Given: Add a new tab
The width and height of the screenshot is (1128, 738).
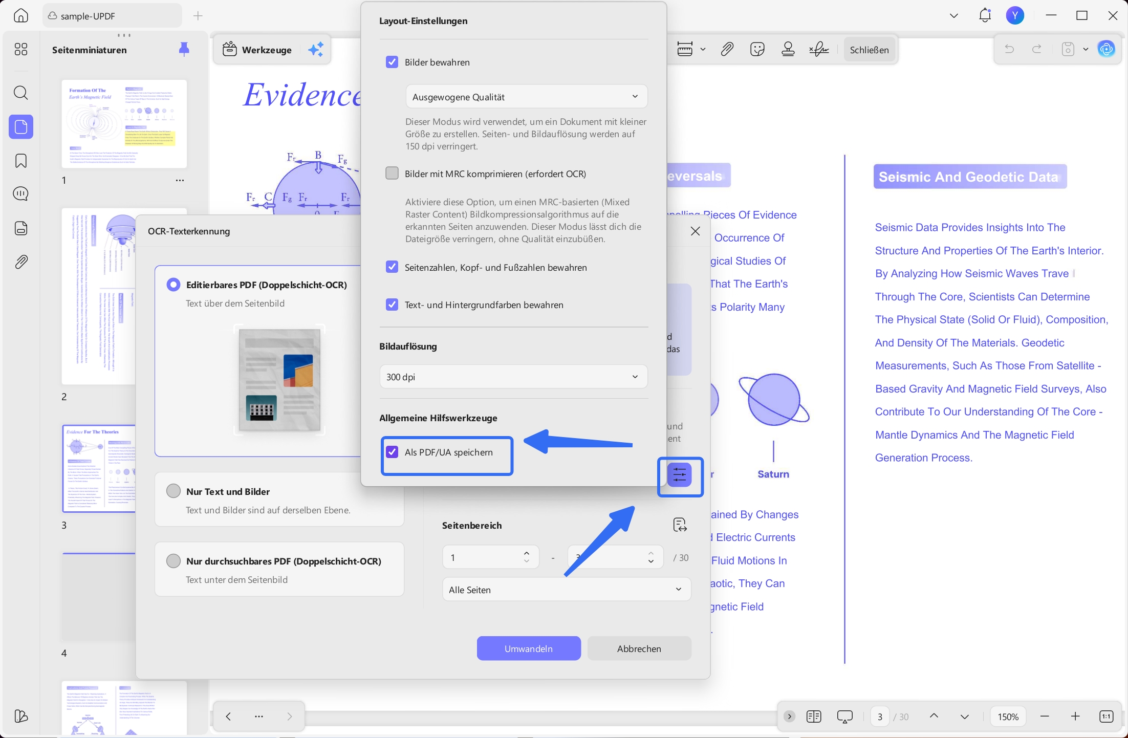Looking at the screenshot, I should tap(198, 16).
